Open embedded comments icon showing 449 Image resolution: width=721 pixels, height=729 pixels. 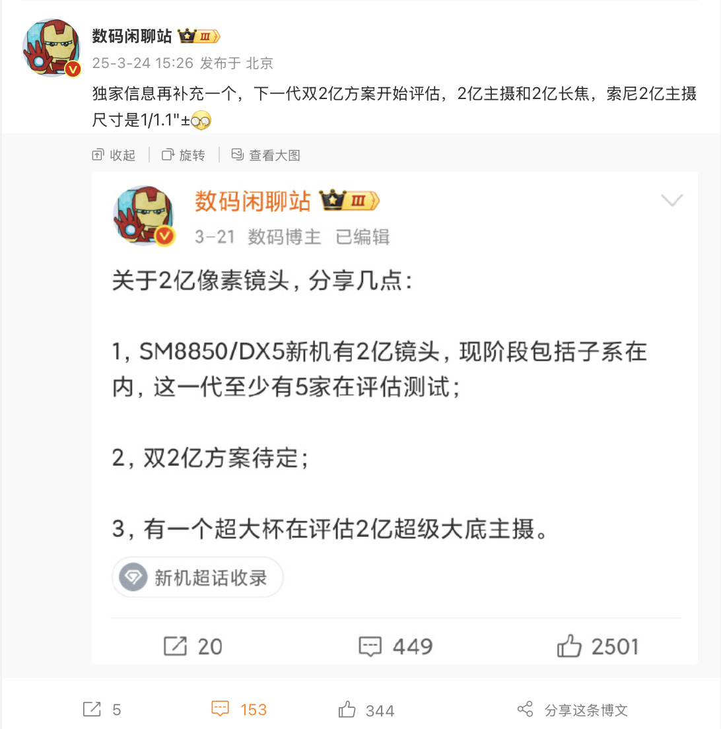pyautogui.click(x=370, y=646)
